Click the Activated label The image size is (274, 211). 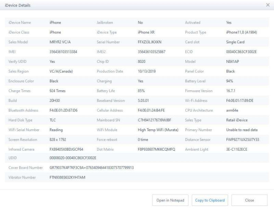(192, 23)
